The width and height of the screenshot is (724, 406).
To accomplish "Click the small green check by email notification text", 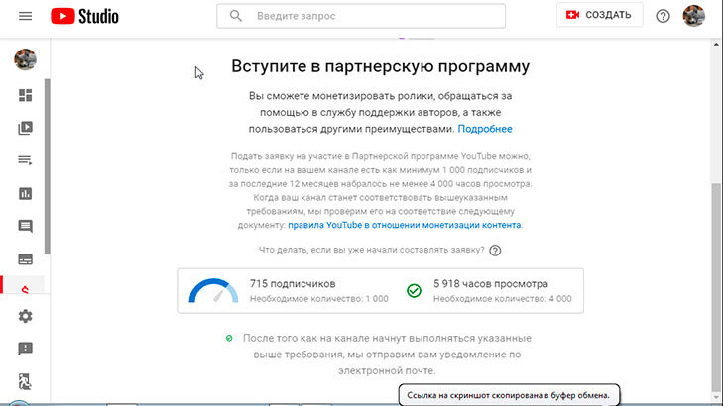I will click(x=229, y=339).
